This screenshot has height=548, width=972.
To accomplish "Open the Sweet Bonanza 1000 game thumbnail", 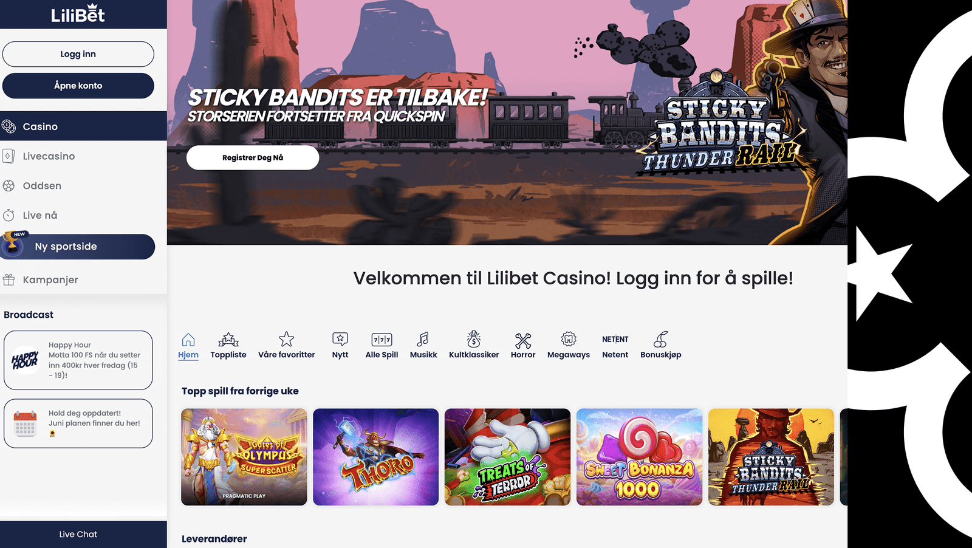I will coord(639,457).
